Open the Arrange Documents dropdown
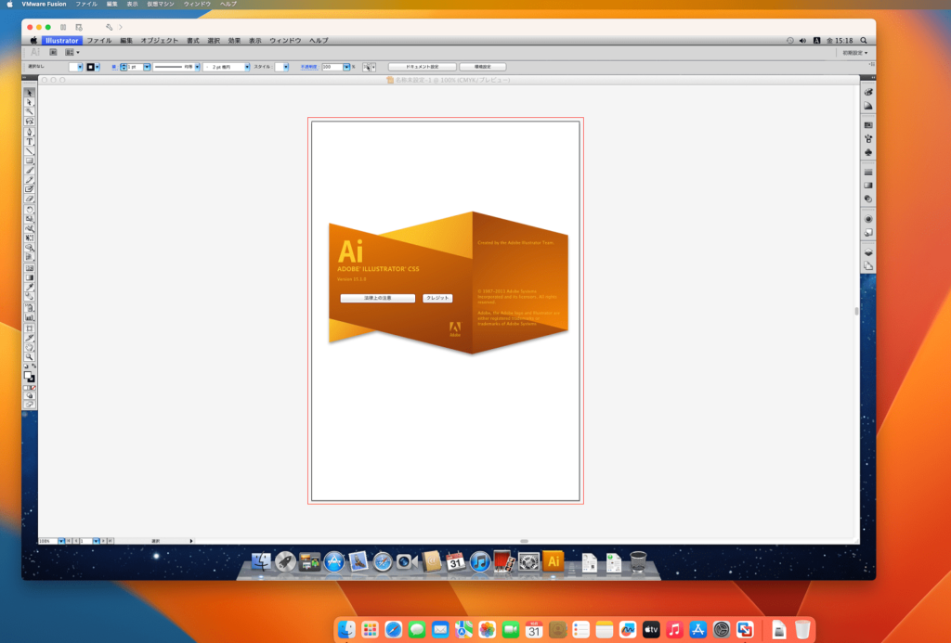 (72, 53)
